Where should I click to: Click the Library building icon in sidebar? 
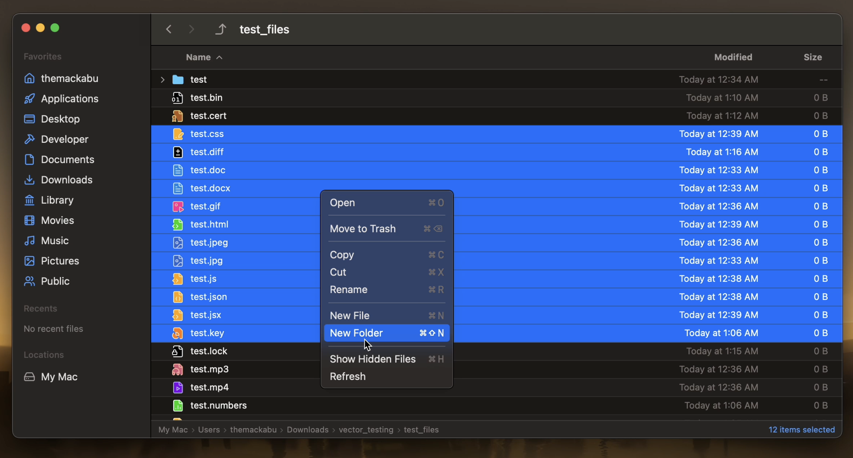(30, 200)
